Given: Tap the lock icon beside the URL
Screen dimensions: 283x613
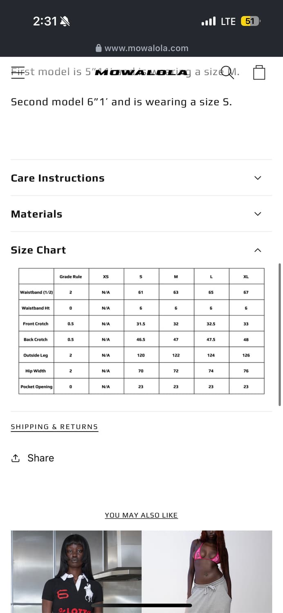Looking at the screenshot, I should (x=99, y=48).
